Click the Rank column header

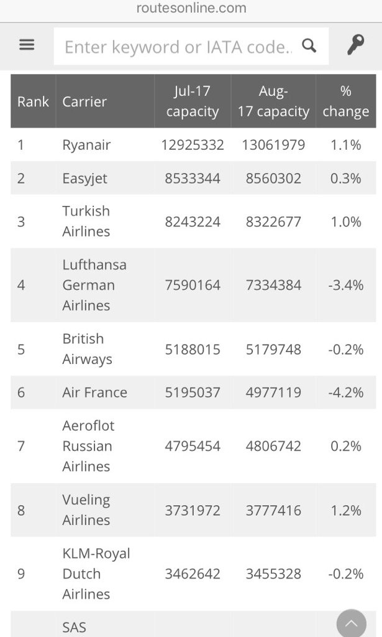tap(33, 101)
